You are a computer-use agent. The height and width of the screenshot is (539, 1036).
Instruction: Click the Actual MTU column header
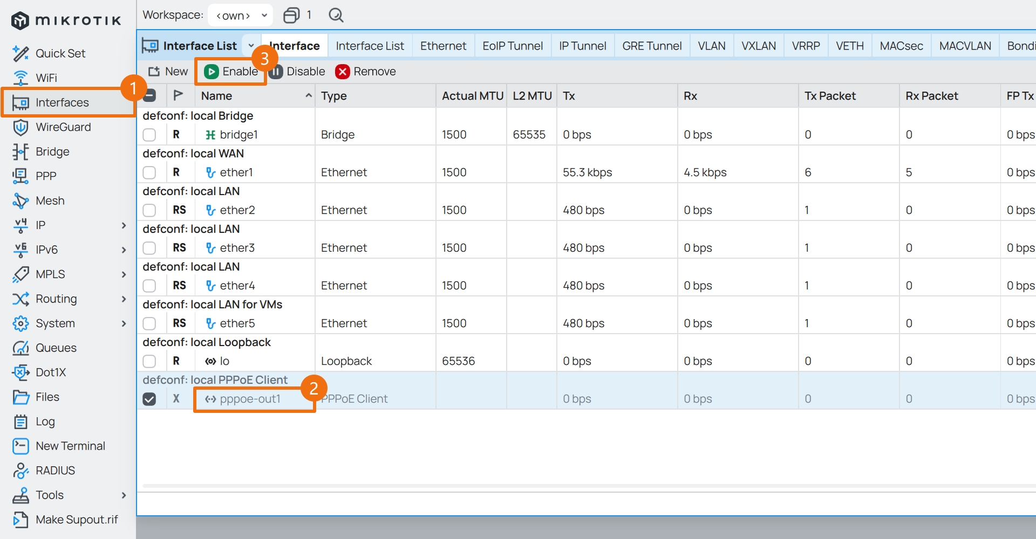pyautogui.click(x=472, y=95)
